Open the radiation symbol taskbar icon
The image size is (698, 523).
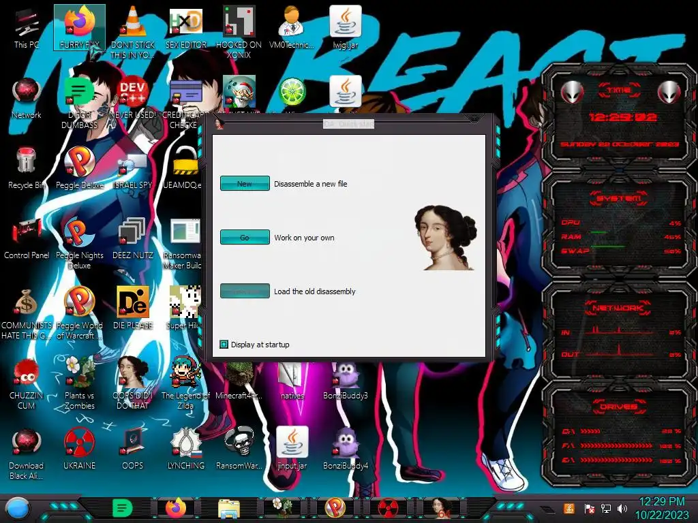[388, 508]
